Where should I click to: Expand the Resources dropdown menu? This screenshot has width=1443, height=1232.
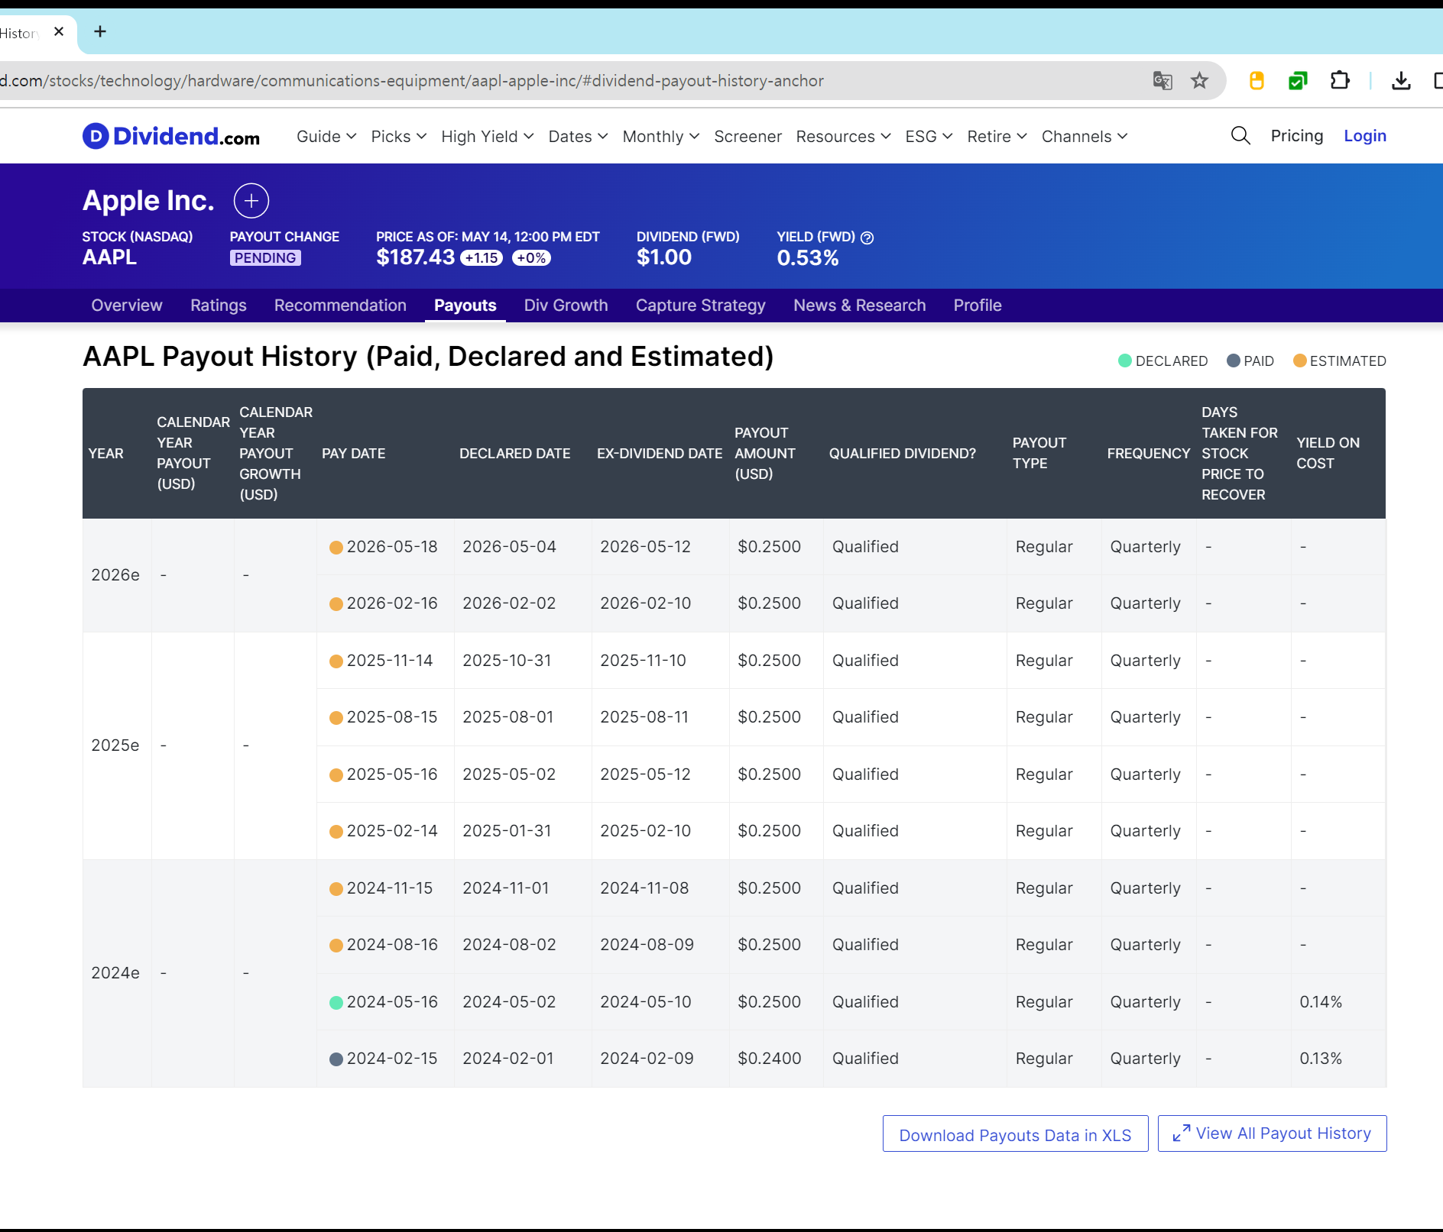click(844, 136)
